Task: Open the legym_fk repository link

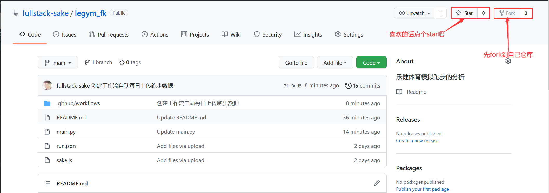Action: click(91, 13)
